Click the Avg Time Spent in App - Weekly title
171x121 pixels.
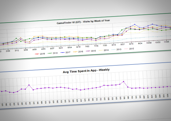coord(86,71)
